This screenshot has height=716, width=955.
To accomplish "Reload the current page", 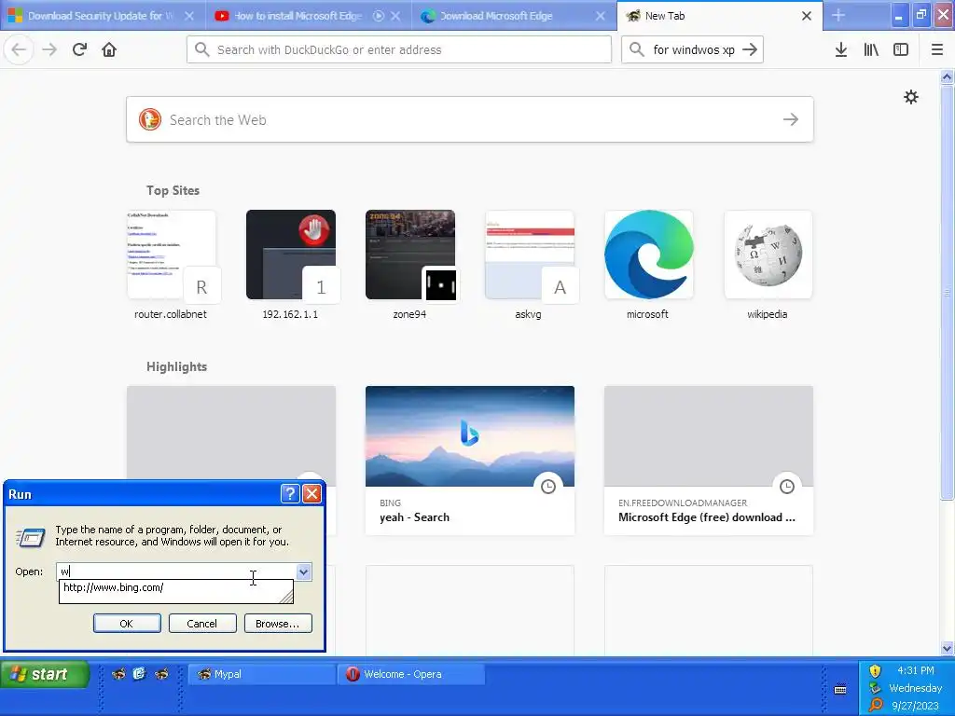I will [79, 49].
